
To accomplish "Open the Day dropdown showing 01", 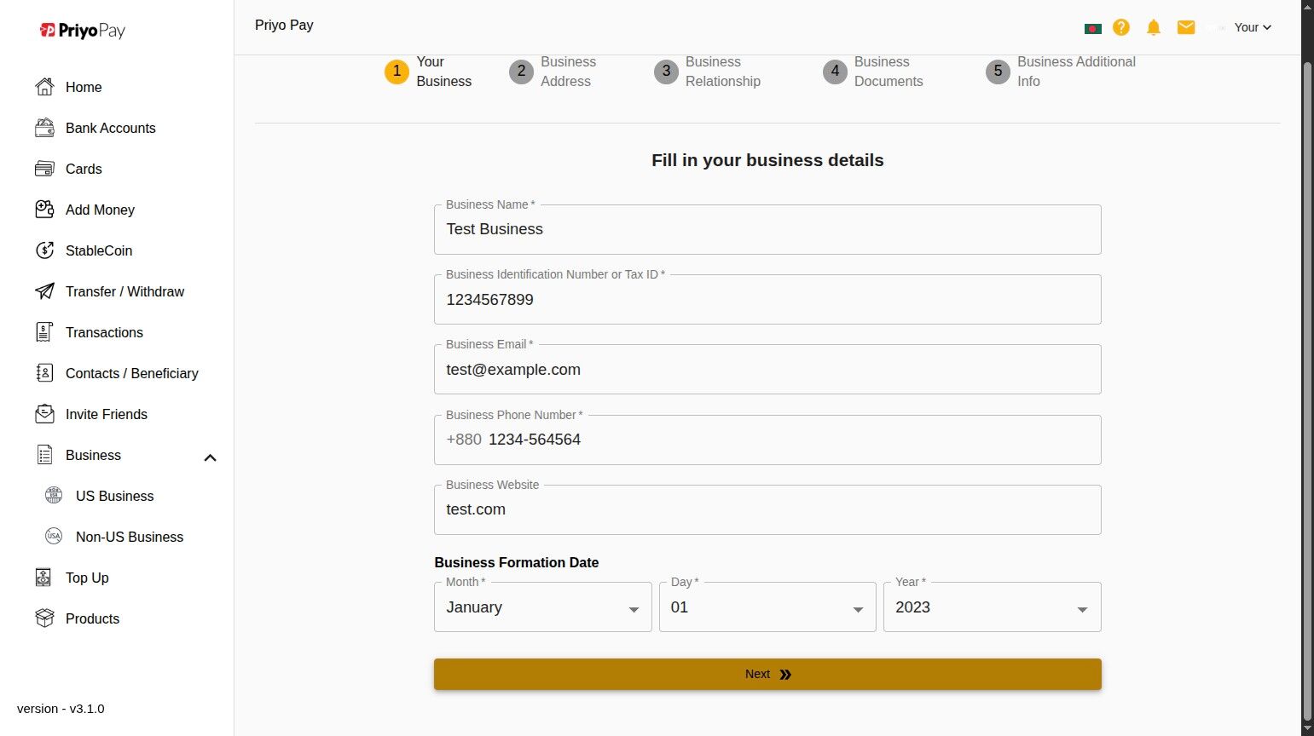I will (767, 607).
